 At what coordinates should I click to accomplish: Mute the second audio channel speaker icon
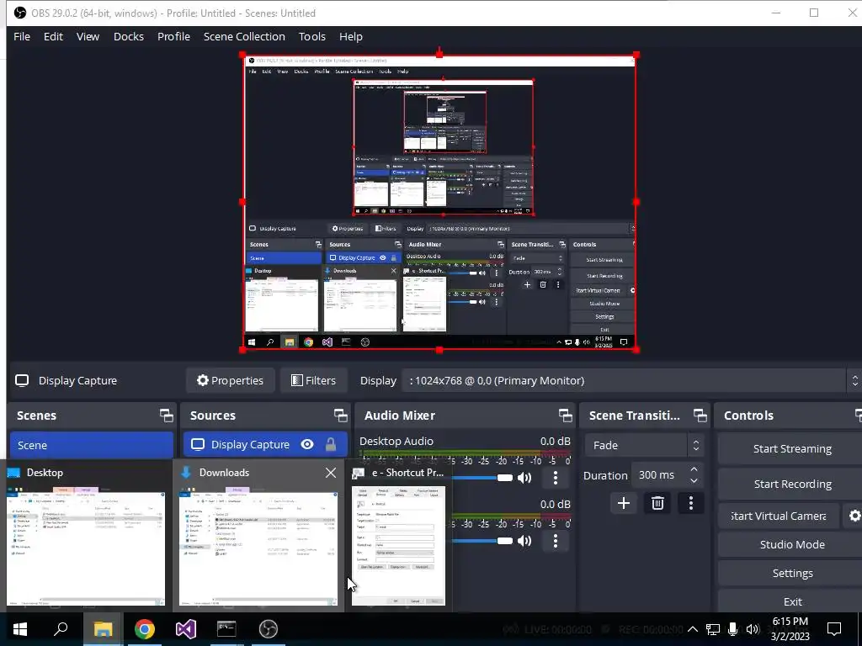[x=524, y=541]
